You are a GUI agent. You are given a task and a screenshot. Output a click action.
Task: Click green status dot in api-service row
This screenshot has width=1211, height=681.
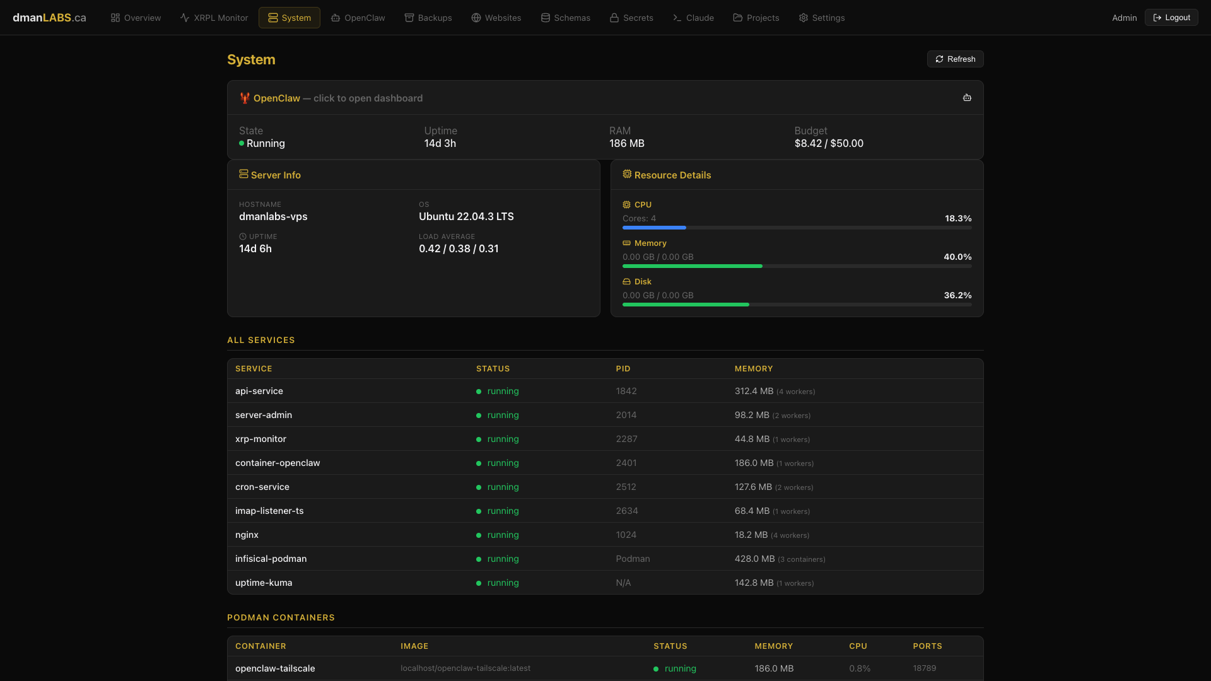pyautogui.click(x=479, y=392)
